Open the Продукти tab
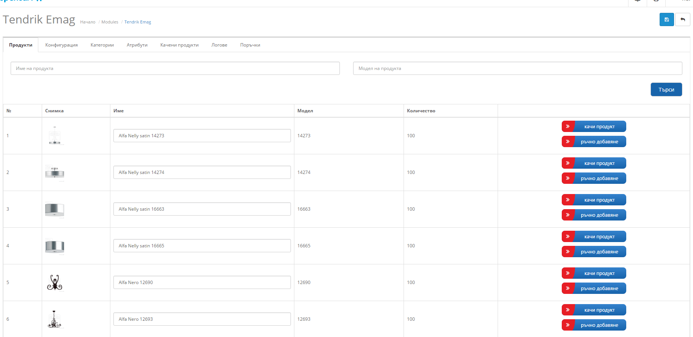 21,45
